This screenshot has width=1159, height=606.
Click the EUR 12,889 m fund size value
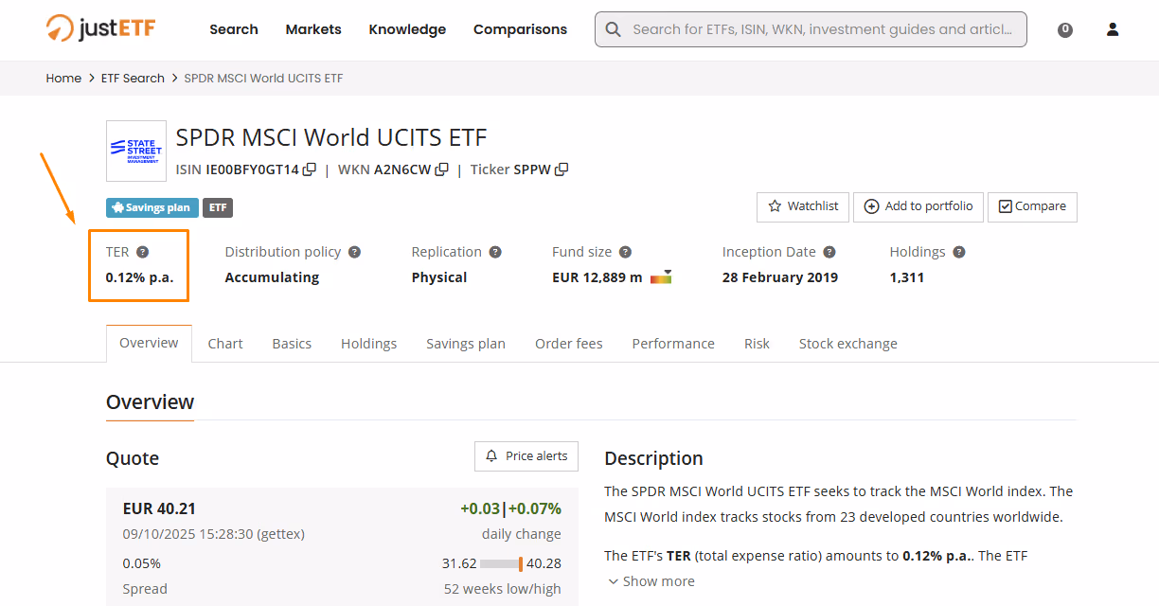pyautogui.click(x=597, y=277)
